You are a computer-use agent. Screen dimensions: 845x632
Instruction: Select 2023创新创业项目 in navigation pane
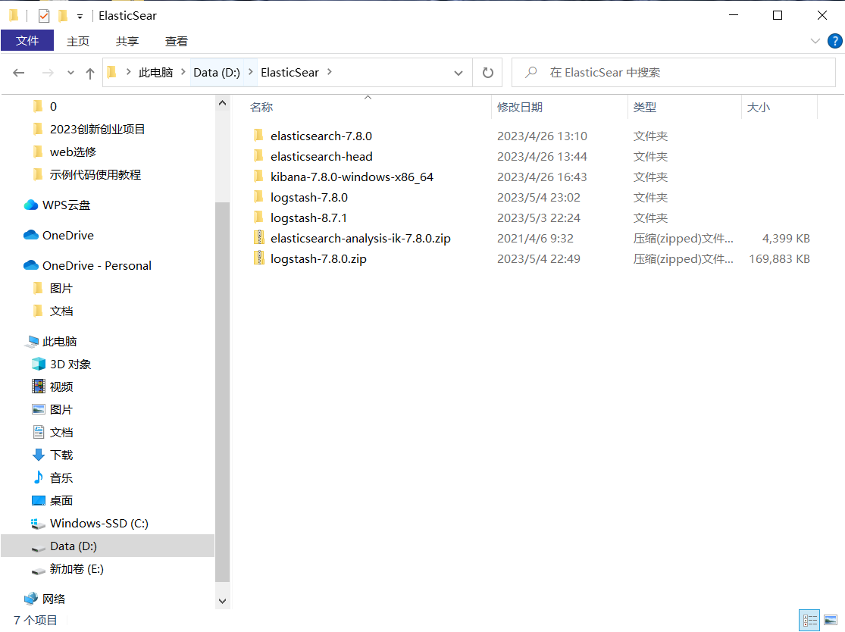pyautogui.click(x=98, y=130)
